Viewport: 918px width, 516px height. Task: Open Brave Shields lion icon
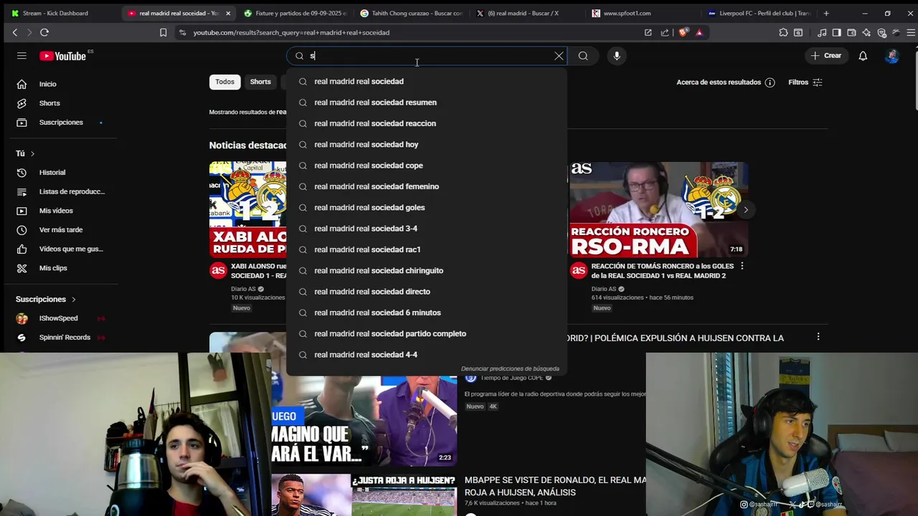[x=683, y=32]
